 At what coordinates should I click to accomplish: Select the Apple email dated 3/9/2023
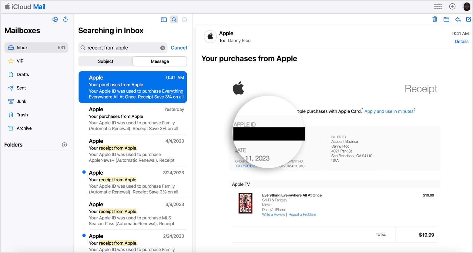point(133,214)
